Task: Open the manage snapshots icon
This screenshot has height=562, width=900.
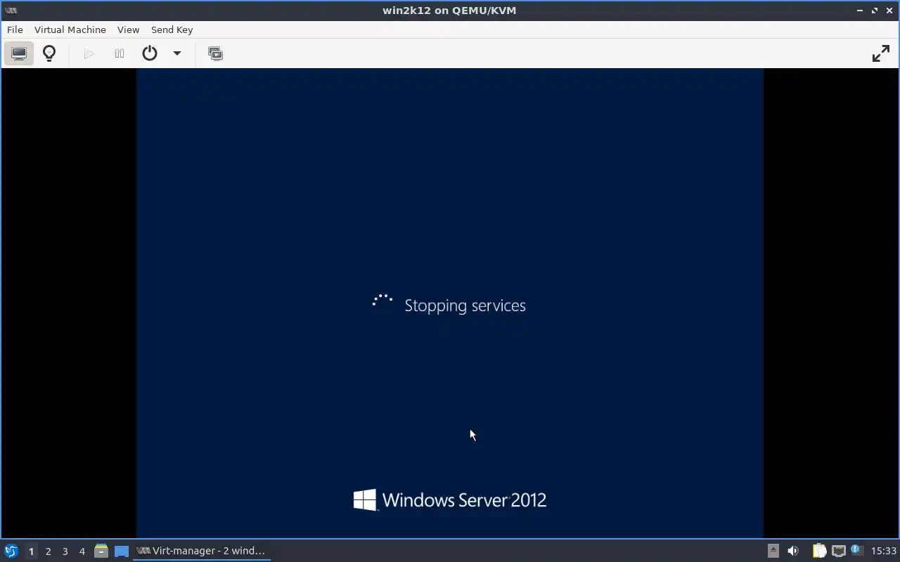Action: click(216, 53)
